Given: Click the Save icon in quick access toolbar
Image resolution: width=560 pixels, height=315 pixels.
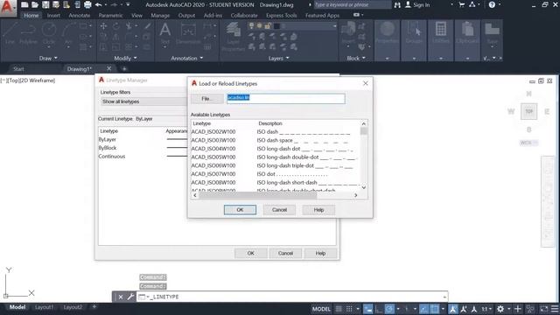Looking at the screenshot, I should pos(45,4).
